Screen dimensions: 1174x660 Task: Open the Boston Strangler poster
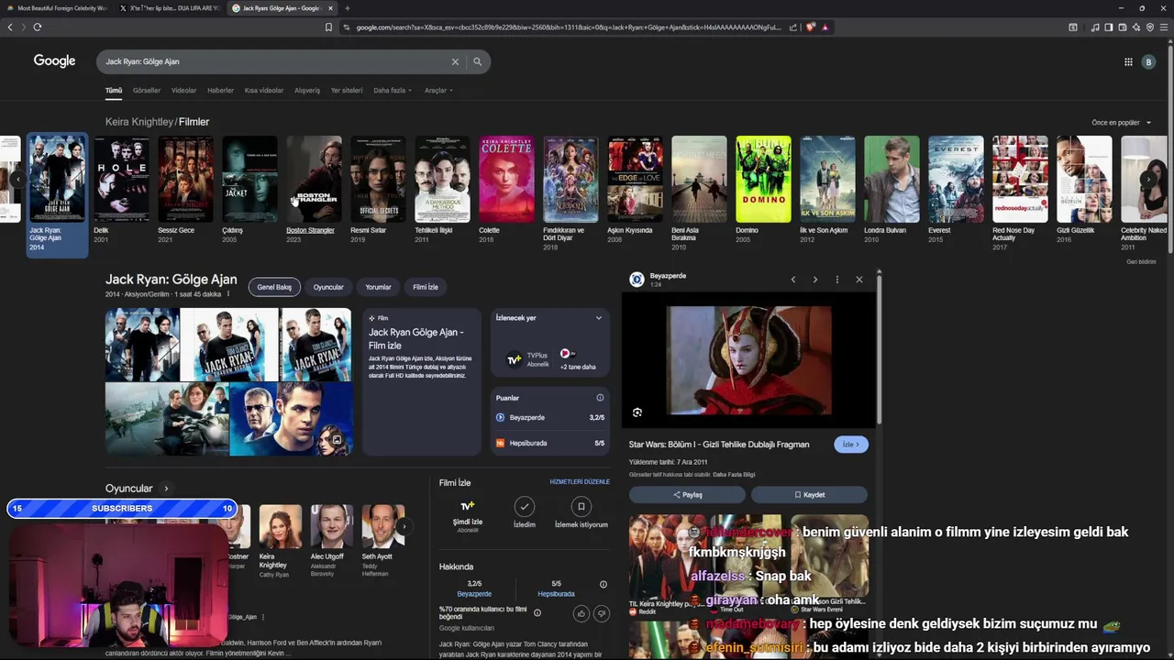(x=314, y=180)
